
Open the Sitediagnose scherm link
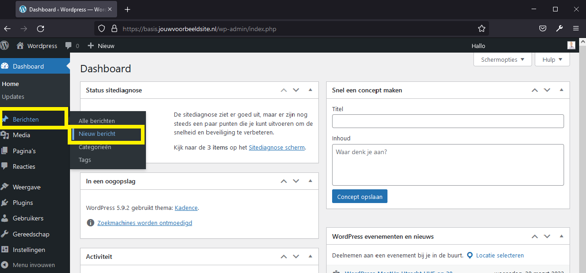pyautogui.click(x=276, y=147)
